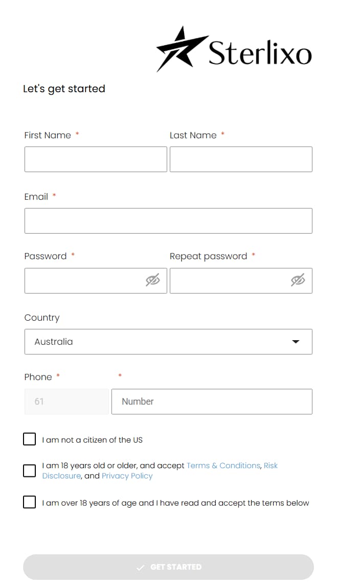Screen dimensions: 338x585
Task: Select the Email text box
Action: click(x=168, y=221)
